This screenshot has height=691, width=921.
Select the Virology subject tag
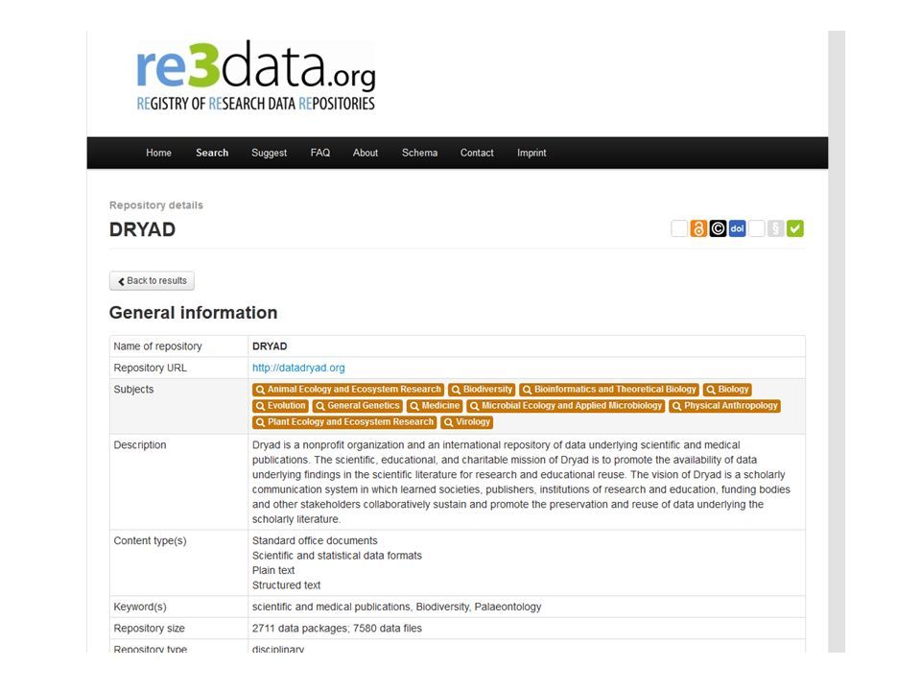[x=467, y=422]
